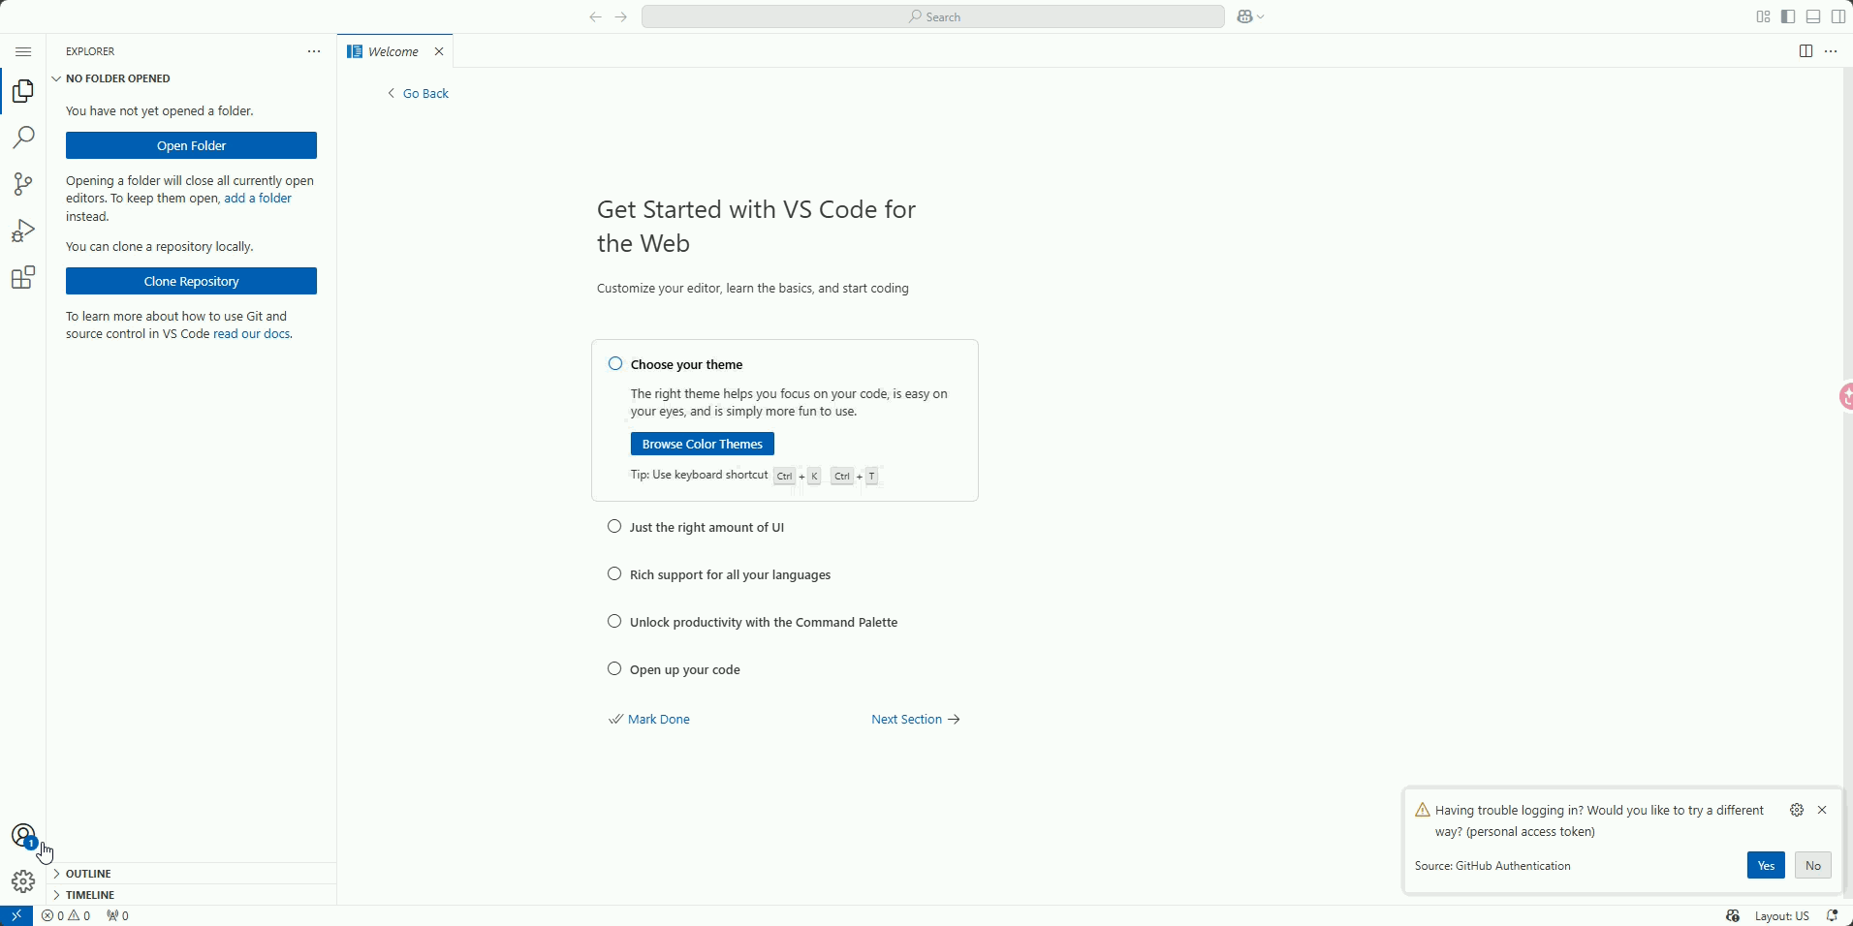Click the 'Next Section' link
Screen dimensions: 1853x926
tap(915, 719)
